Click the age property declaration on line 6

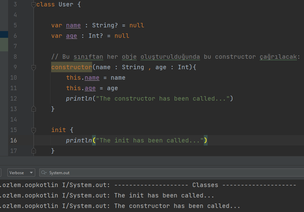pyautogui.click(x=71, y=35)
